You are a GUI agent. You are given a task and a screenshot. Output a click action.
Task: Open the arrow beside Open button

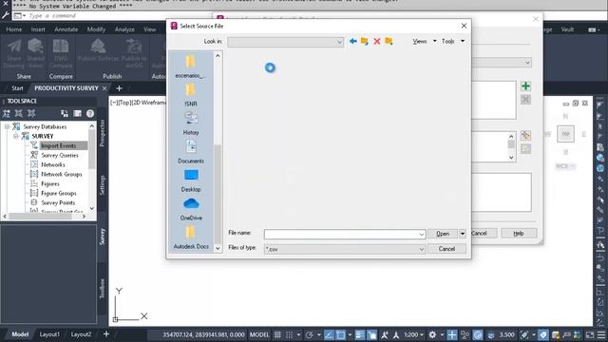(x=463, y=234)
